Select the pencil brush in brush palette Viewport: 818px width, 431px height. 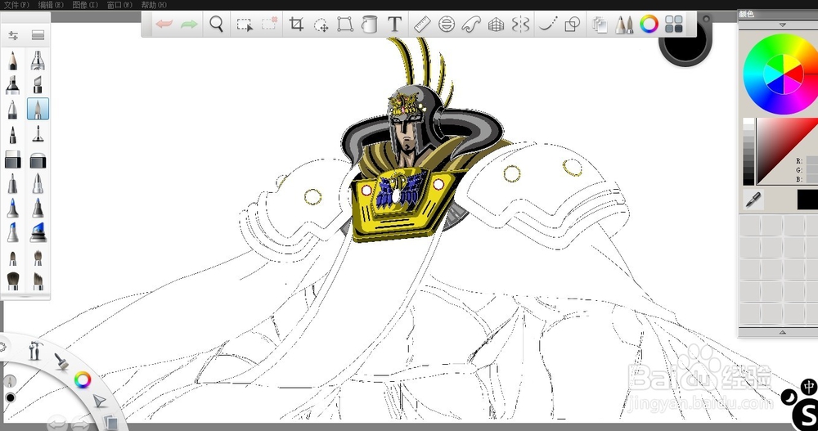pos(12,61)
